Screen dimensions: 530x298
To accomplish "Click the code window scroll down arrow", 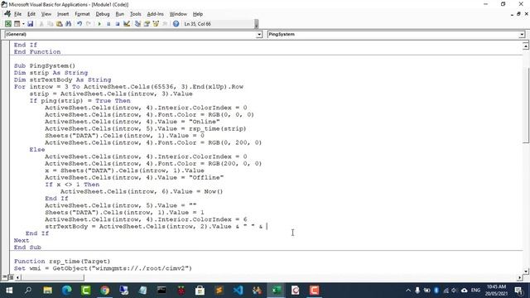I will point(526,271).
